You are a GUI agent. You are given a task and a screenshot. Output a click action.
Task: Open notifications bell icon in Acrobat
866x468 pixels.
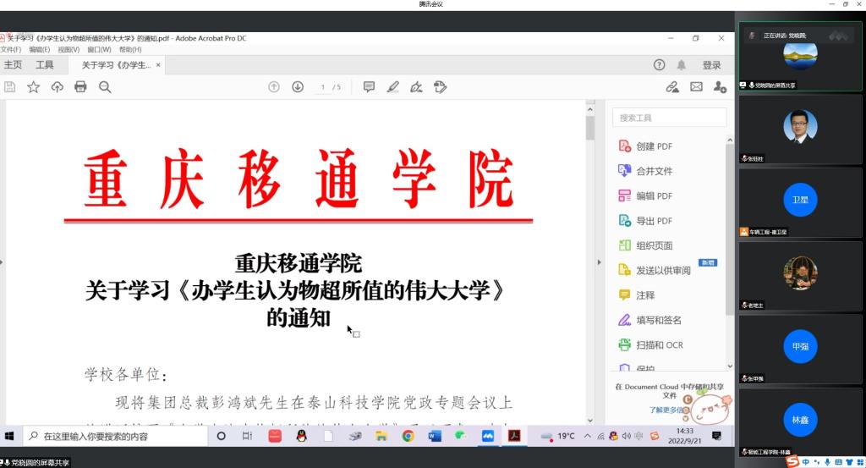click(x=682, y=64)
